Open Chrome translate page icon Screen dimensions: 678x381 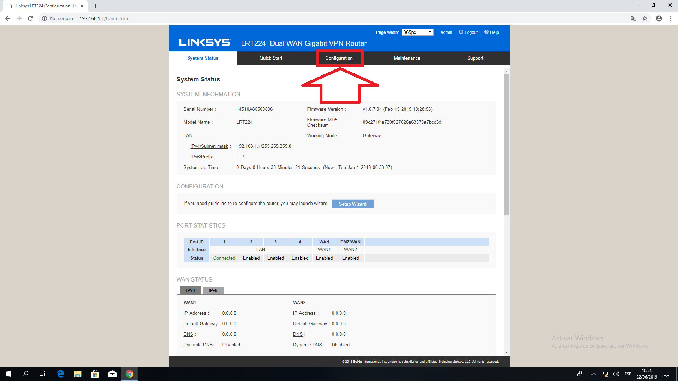[x=634, y=18]
